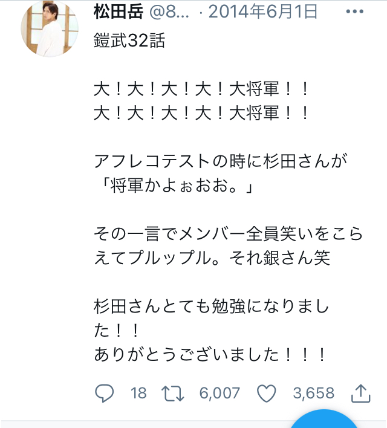Click the like count 3,658
The image size is (387, 428).
point(313,394)
